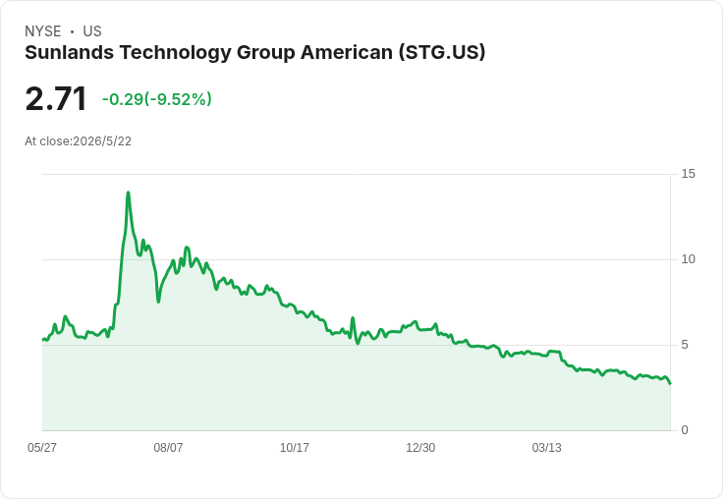Click the 10/17 date axis label
Viewport: 723px width, 499px height.
(294, 447)
